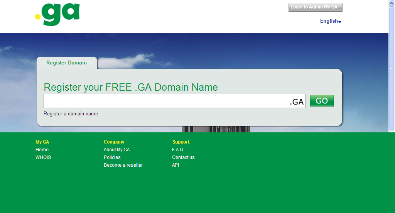
Task: Click the green GO button
Action: [322, 101]
